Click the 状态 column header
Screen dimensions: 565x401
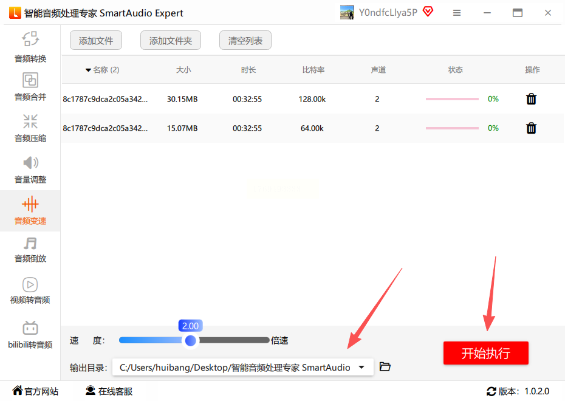point(456,69)
